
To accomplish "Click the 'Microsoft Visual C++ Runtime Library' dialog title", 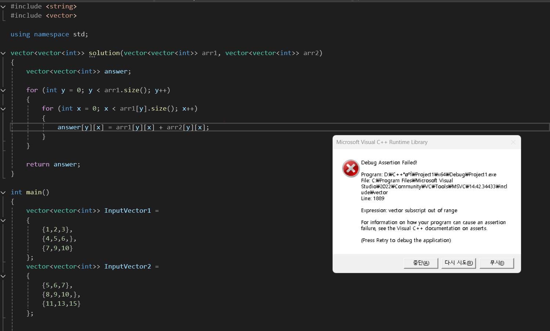I will 382,142.
